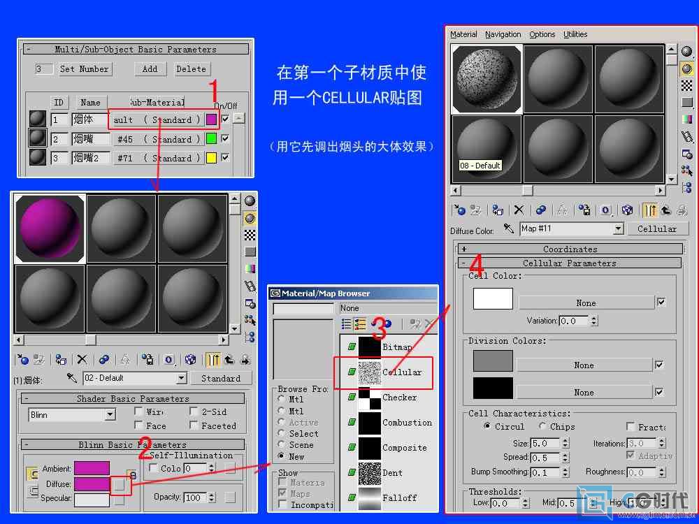Click Go to Parent in the Map #11 editor
Screen dimensions: 699x524
(x=666, y=210)
